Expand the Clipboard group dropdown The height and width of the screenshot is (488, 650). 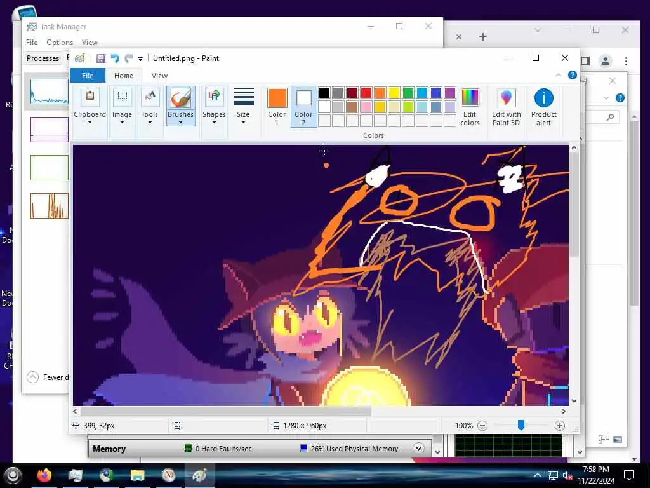pos(90,123)
